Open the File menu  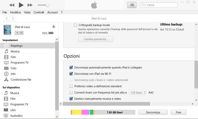[x=5, y=12]
